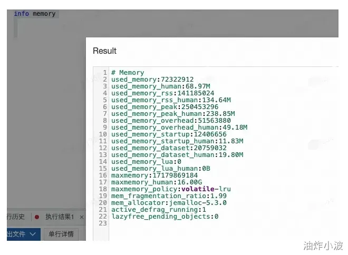Select maxmemory_human:16.00G line

pos(157,182)
